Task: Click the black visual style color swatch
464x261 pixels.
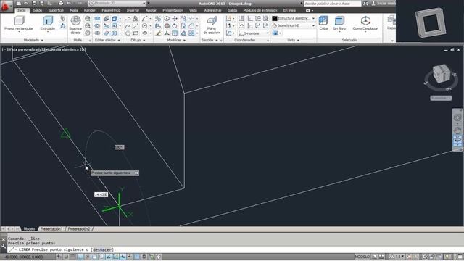Action: pos(275,18)
